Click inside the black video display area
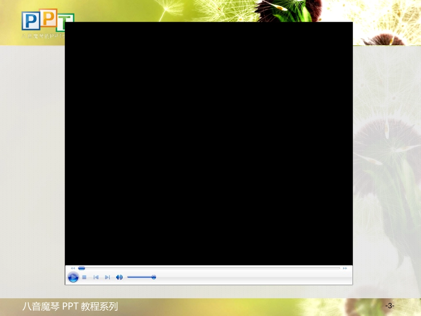 click(x=209, y=144)
